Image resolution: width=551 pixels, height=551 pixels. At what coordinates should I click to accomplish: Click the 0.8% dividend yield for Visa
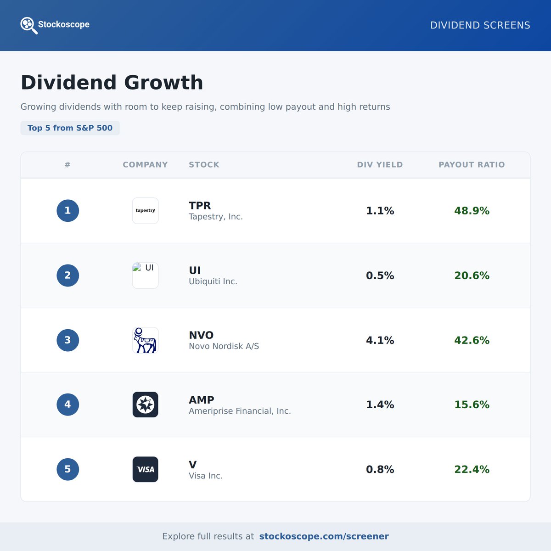[x=380, y=469]
